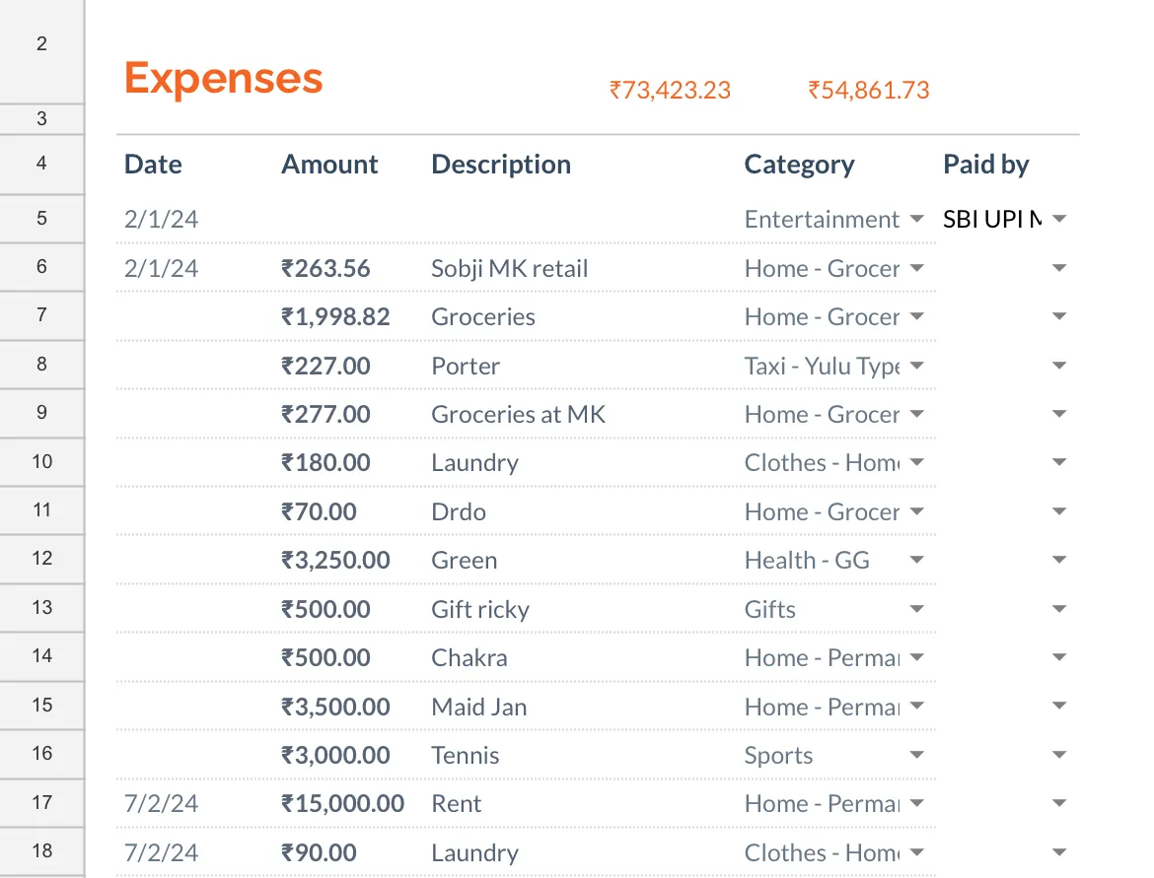This screenshot has width=1154, height=878.
Task: Select row header 5
Action: [x=42, y=219]
